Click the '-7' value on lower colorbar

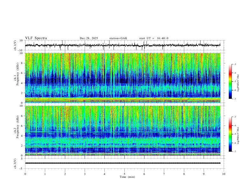pos(234,151)
